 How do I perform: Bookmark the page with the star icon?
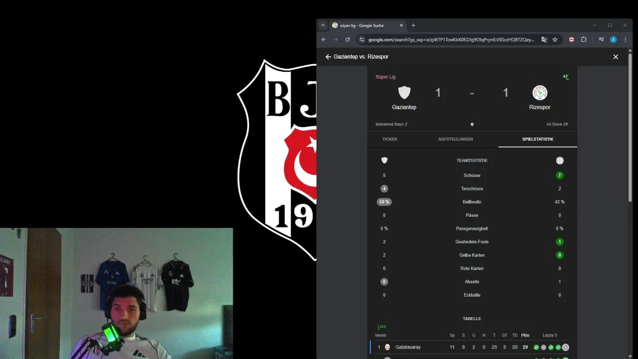(x=555, y=39)
